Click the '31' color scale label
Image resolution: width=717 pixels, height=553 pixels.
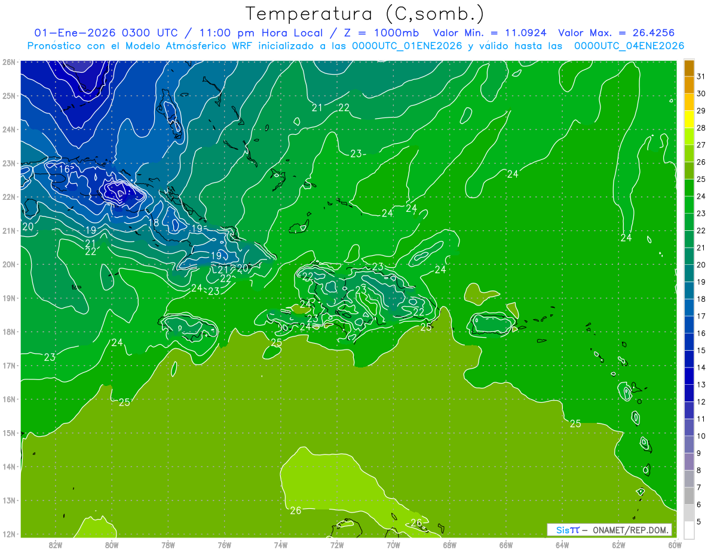tap(701, 76)
